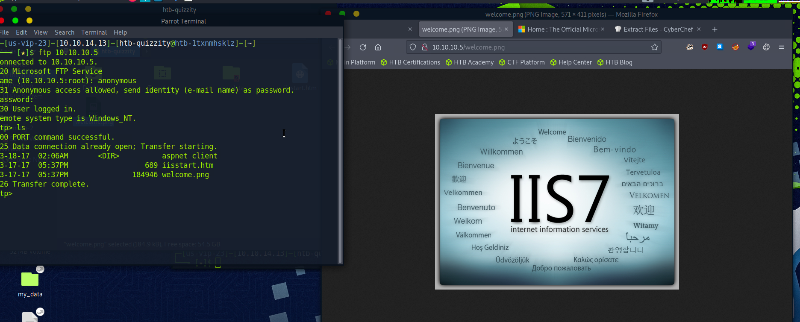800x322 pixels.
Task: Open terminal Search menu
Action: [65, 32]
